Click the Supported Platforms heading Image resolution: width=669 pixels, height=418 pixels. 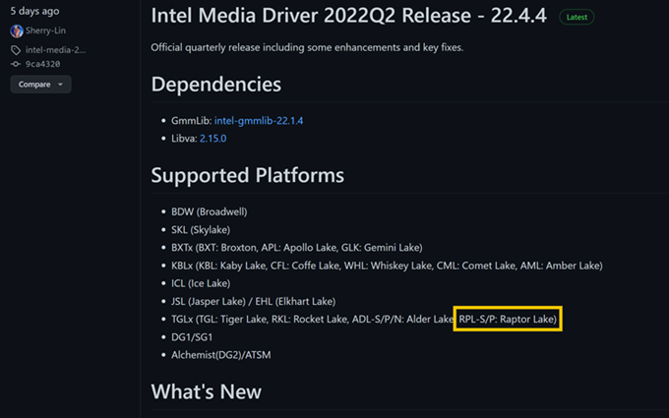pos(248,175)
